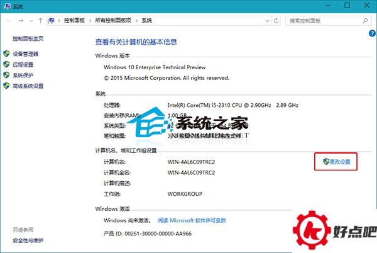Viewport: 377px width, 253px height.
Task: Minimize the 系统 window
Action: coord(329,5)
